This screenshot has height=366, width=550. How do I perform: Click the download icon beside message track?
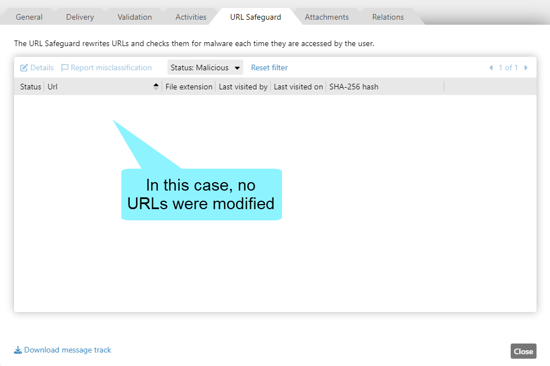coord(17,350)
